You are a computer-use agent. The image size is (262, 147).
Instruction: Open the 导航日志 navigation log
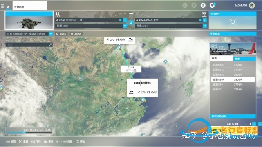tap(233, 34)
